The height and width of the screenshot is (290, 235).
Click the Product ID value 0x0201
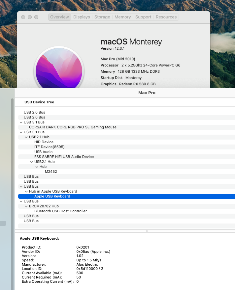pos(83,247)
